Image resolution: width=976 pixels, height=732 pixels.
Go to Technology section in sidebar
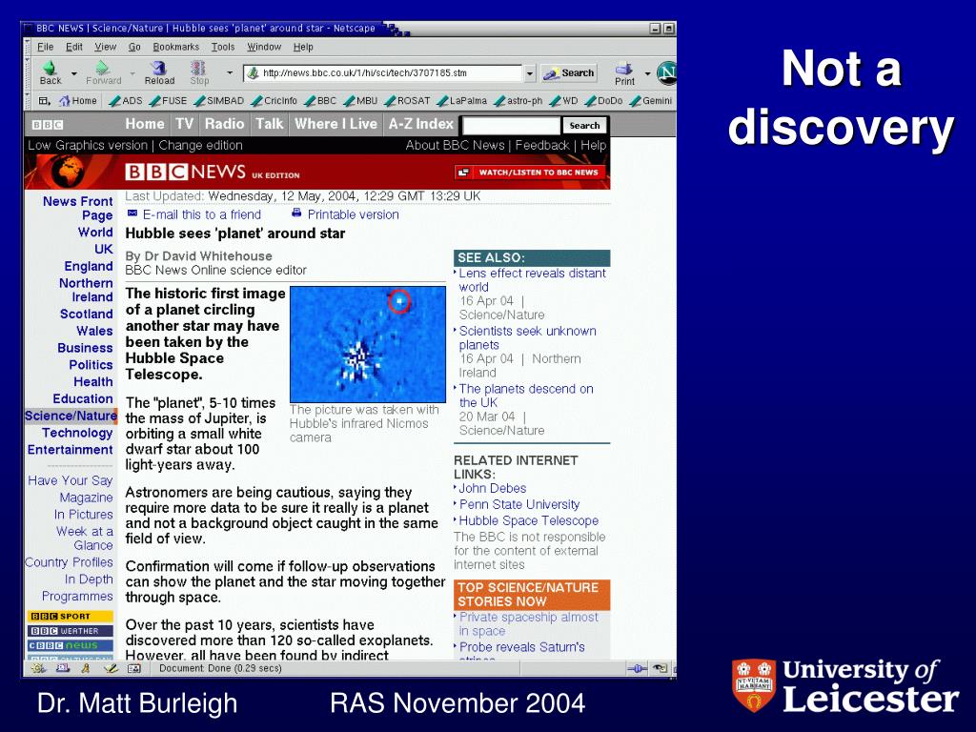(x=77, y=433)
